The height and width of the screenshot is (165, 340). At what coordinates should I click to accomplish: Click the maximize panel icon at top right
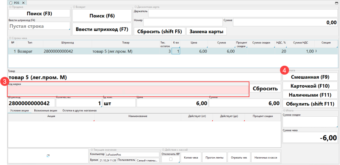click(x=336, y=3)
